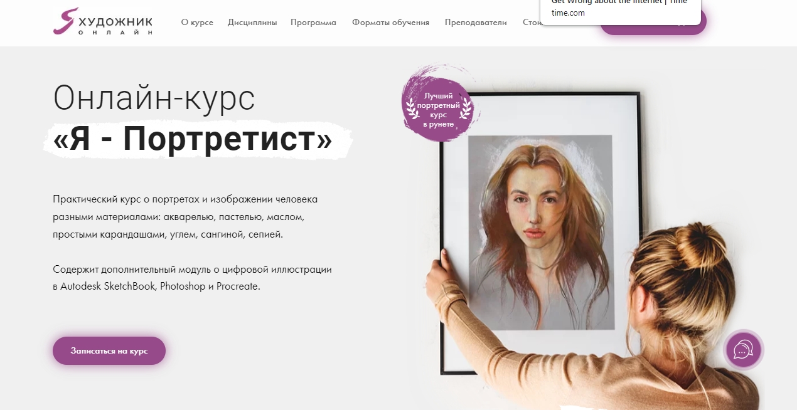The width and height of the screenshot is (797, 410).
Task: Click the Записаться на курс button
Action: coord(109,350)
